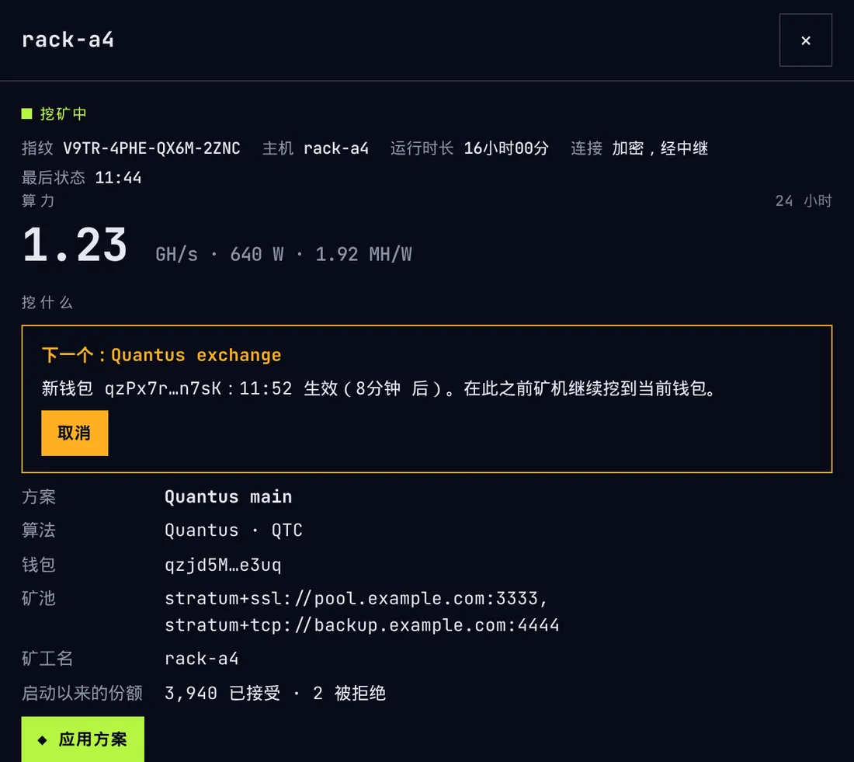Click the pool URL stratum+ssl://pool.example.com:3333
Image resolution: width=854 pixels, height=762 pixels.
coord(351,598)
